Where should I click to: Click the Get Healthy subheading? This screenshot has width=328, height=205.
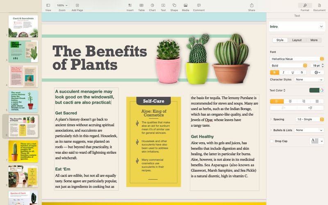202,137
